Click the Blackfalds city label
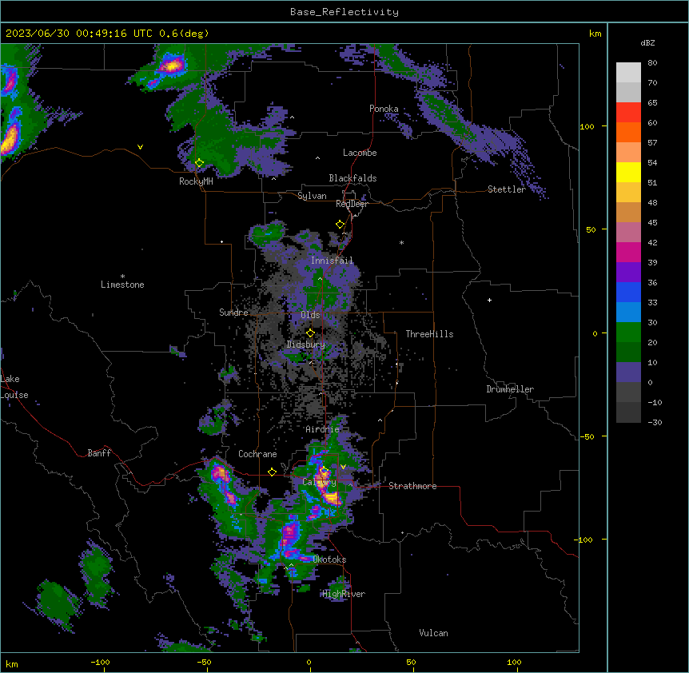The image size is (689, 673). tap(352, 178)
